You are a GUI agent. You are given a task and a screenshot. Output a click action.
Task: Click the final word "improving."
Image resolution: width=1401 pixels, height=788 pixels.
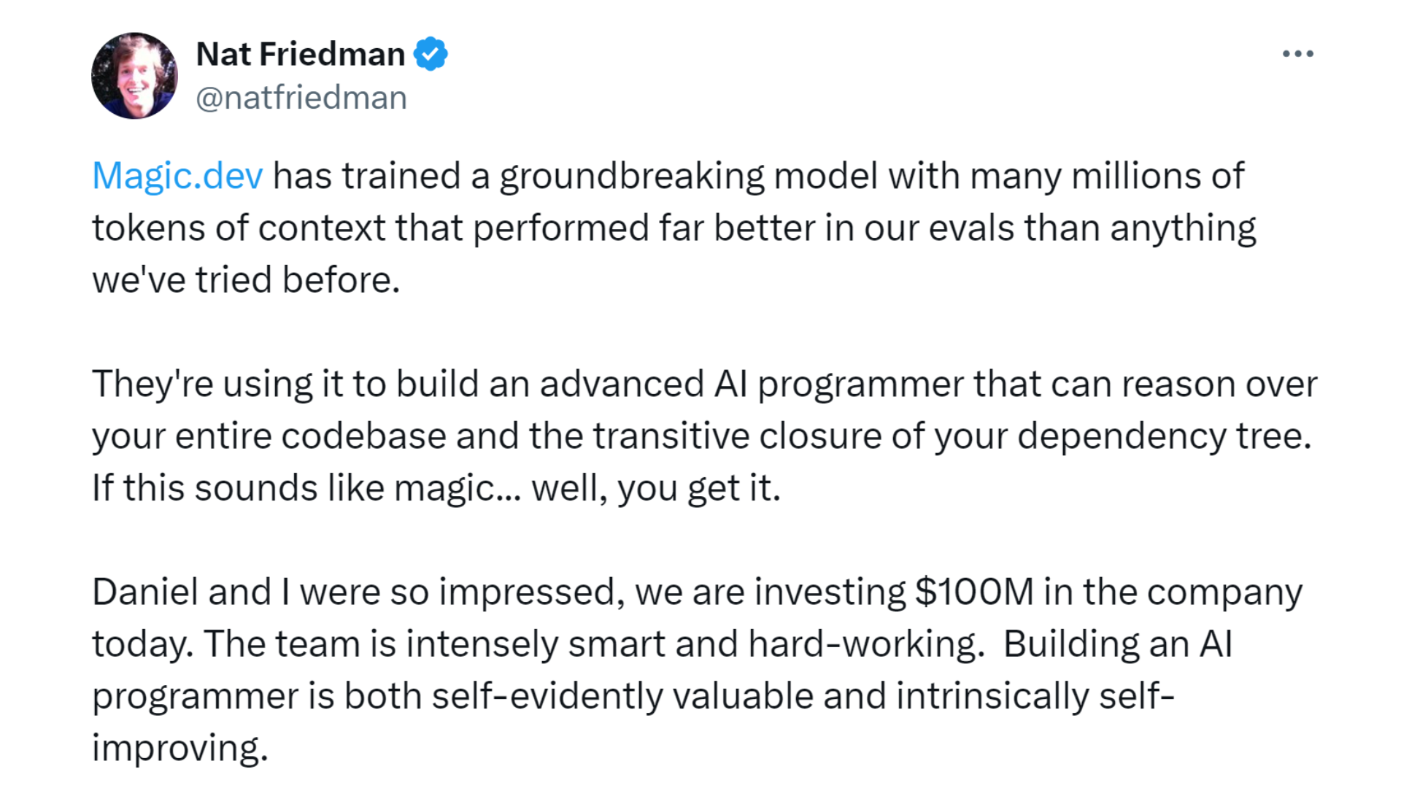point(180,749)
